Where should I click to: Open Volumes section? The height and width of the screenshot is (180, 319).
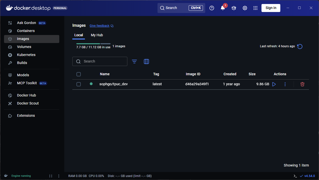32,47
